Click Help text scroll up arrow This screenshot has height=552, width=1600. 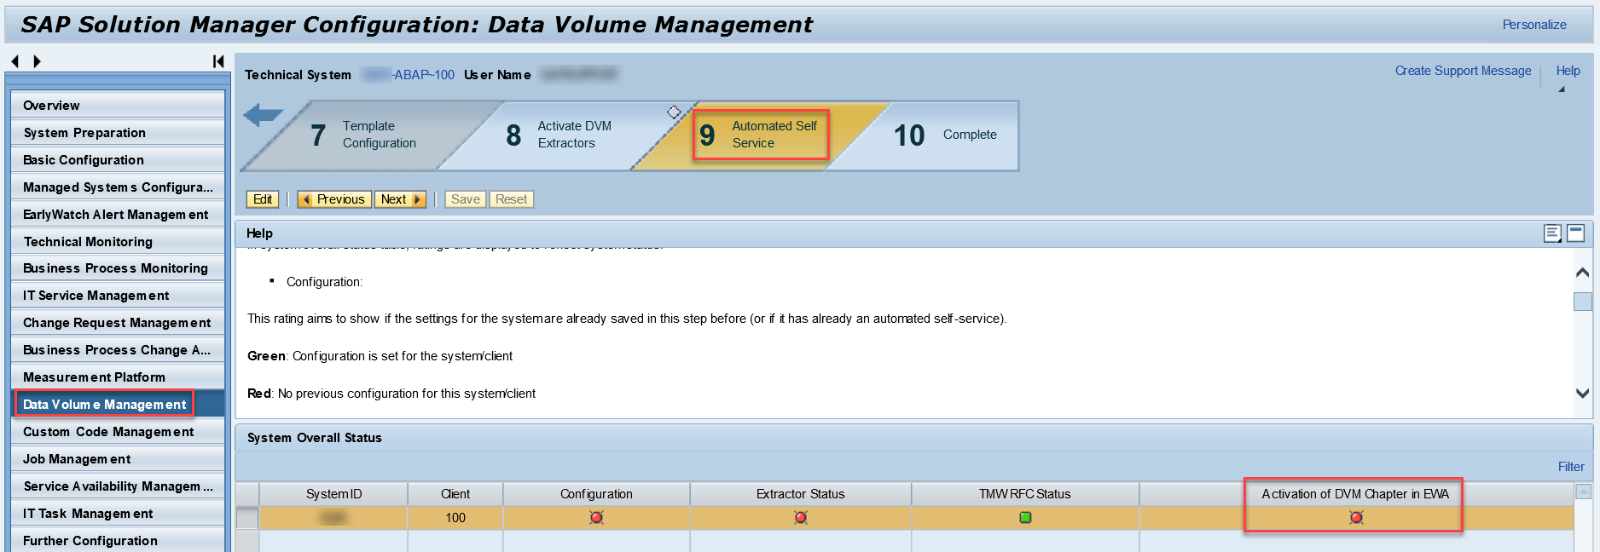[x=1582, y=273]
